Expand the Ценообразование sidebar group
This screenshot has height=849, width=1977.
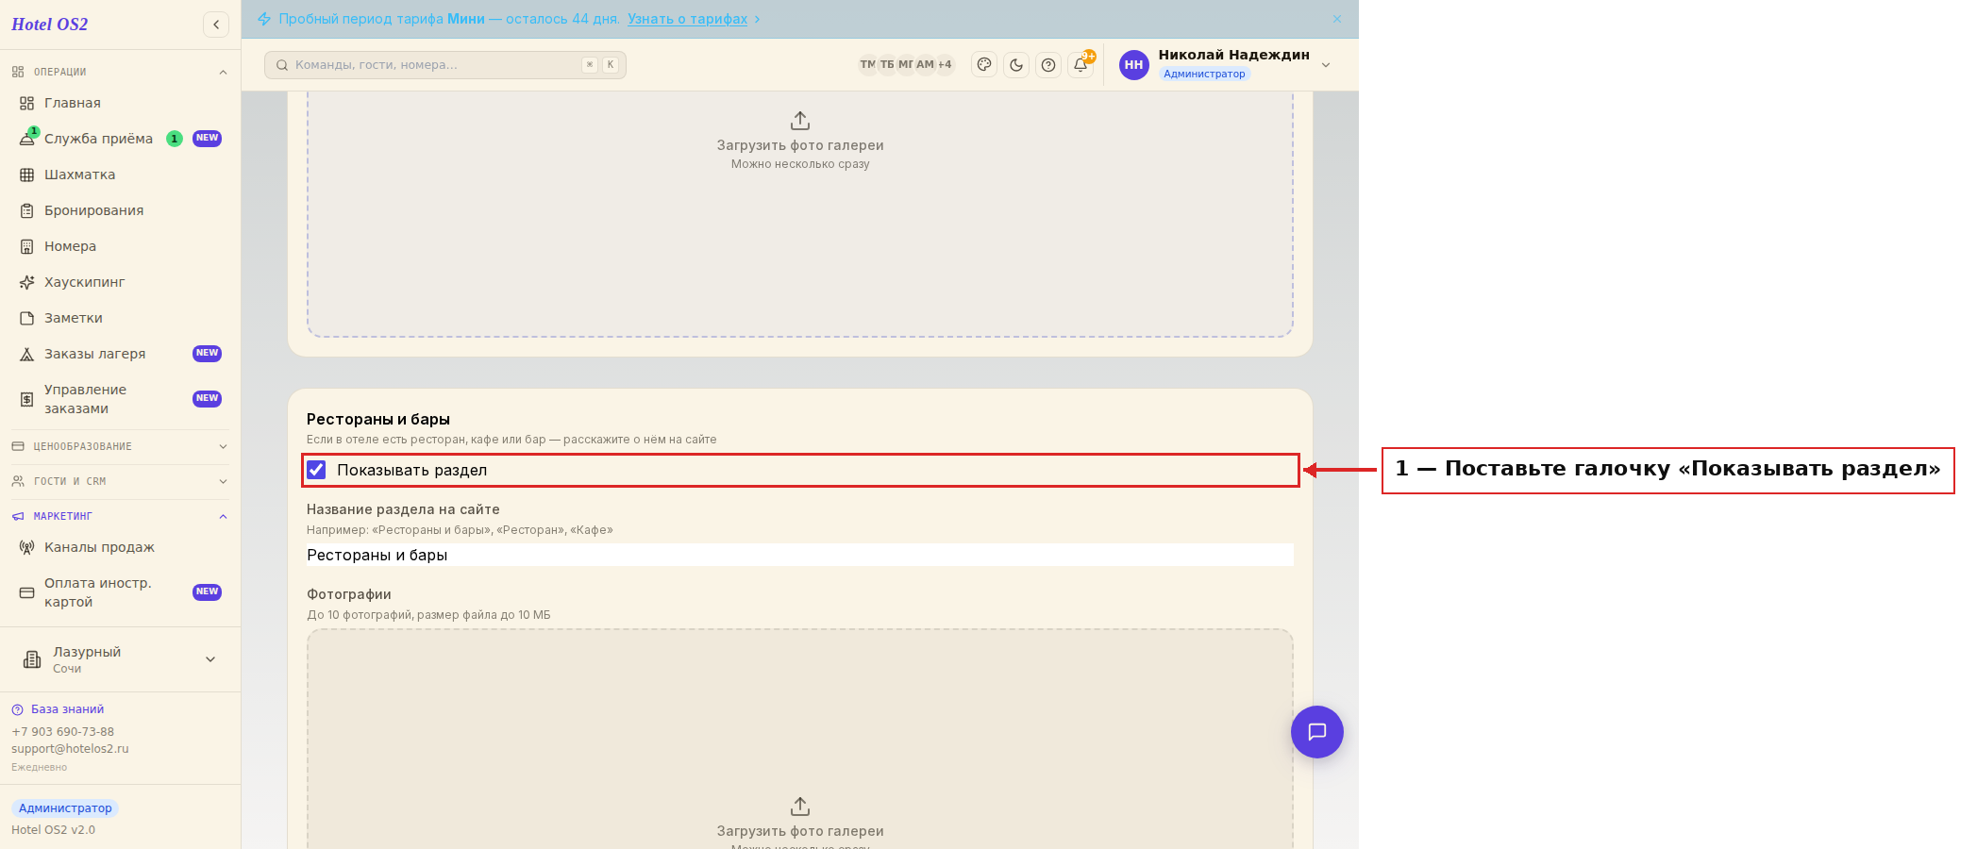coord(120,446)
